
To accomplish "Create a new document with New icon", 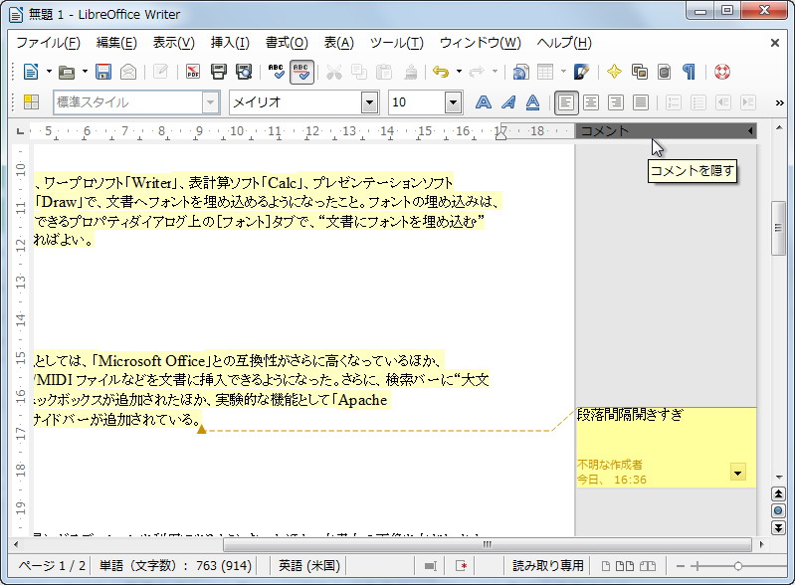I will pyautogui.click(x=31, y=72).
